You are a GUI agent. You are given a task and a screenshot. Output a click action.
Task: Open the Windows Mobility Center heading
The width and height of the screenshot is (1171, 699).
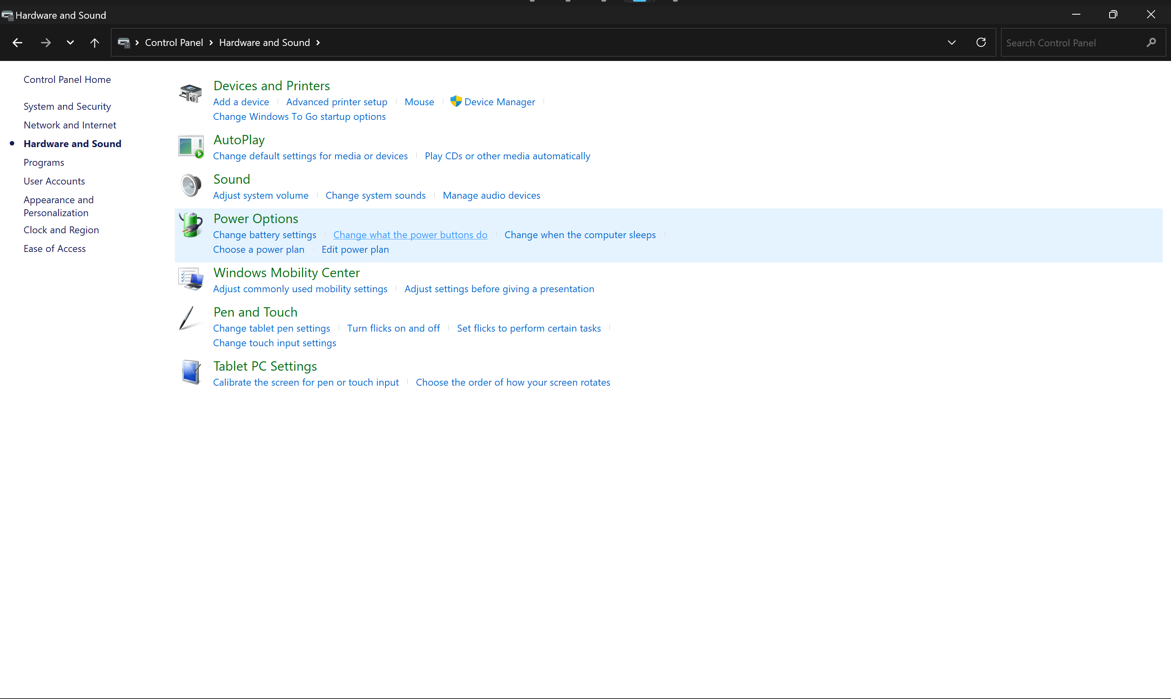286,273
